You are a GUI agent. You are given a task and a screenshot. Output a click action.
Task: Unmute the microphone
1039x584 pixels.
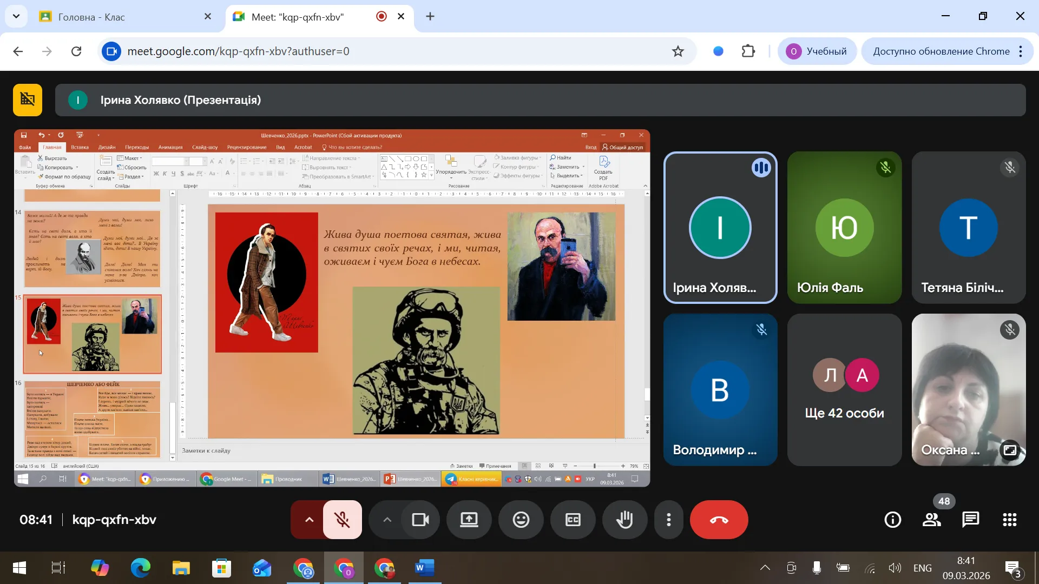[x=342, y=520]
